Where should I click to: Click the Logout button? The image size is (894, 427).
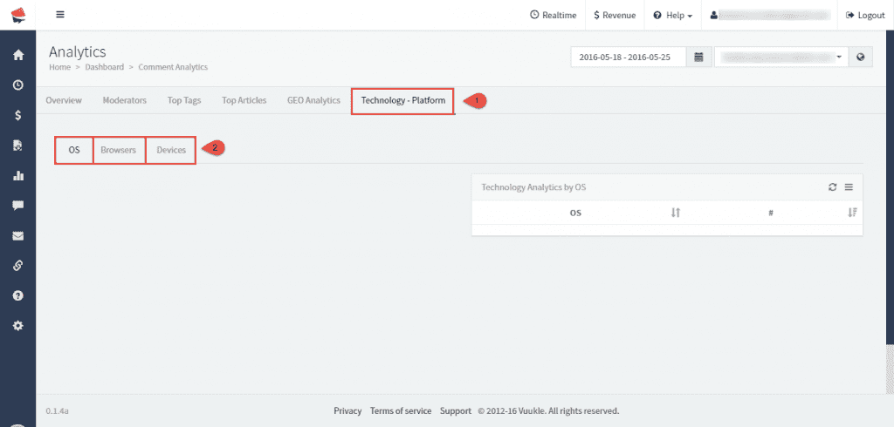pyautogui.click(x=865, y=15)
